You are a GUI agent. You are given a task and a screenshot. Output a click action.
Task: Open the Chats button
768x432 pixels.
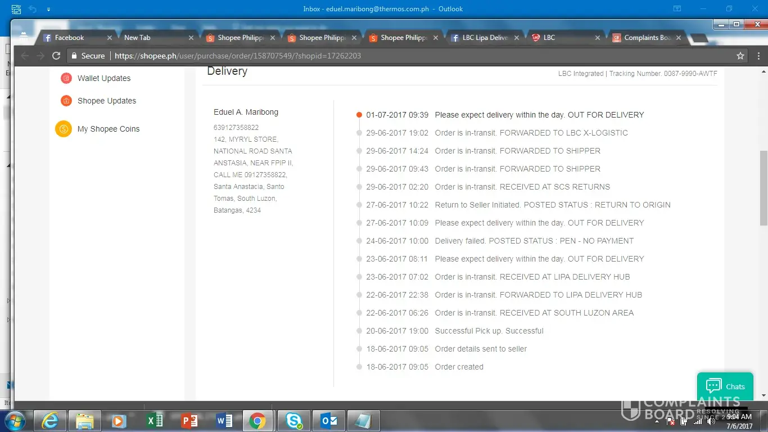coord(725,386)
